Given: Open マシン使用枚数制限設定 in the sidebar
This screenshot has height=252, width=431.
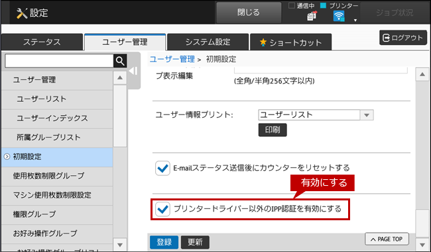Looking at the screenshot, I should [57, 195].
